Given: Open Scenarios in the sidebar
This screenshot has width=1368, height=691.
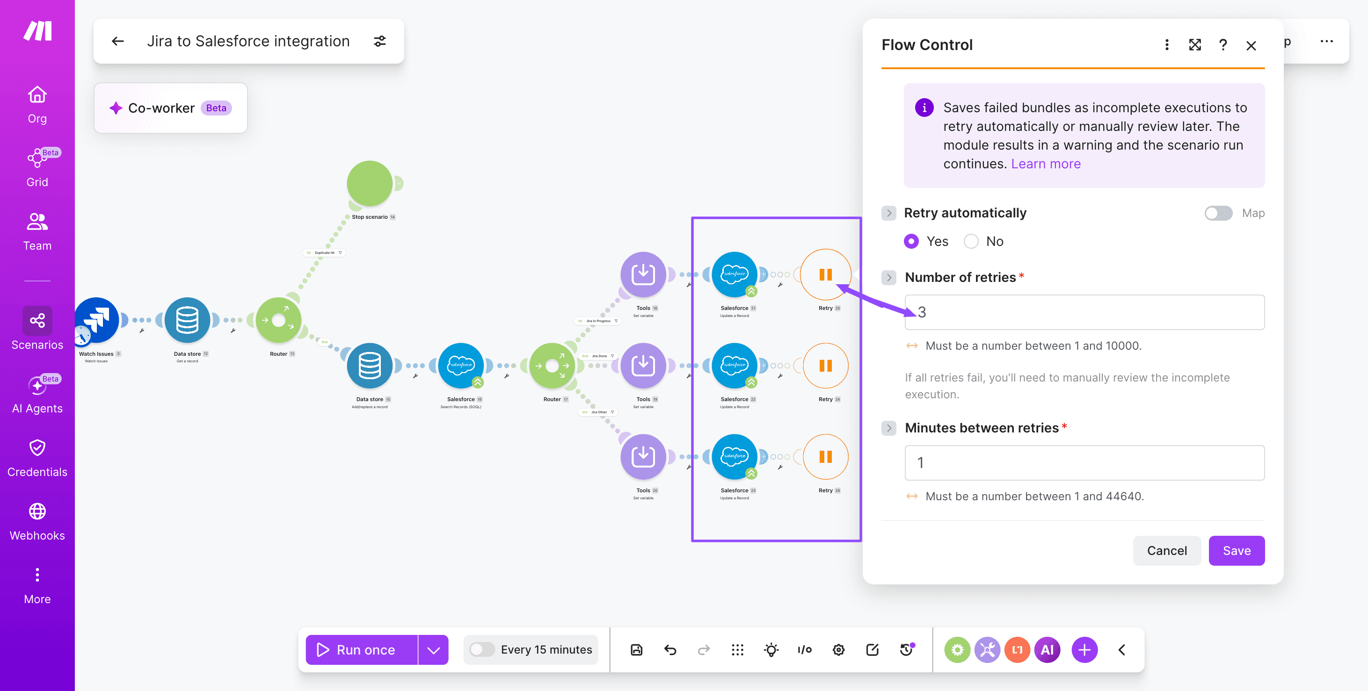Looking at the screenshot, I should click(37, 329).
